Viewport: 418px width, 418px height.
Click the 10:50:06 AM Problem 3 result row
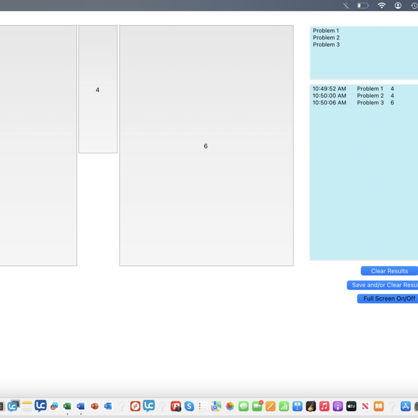353,103
